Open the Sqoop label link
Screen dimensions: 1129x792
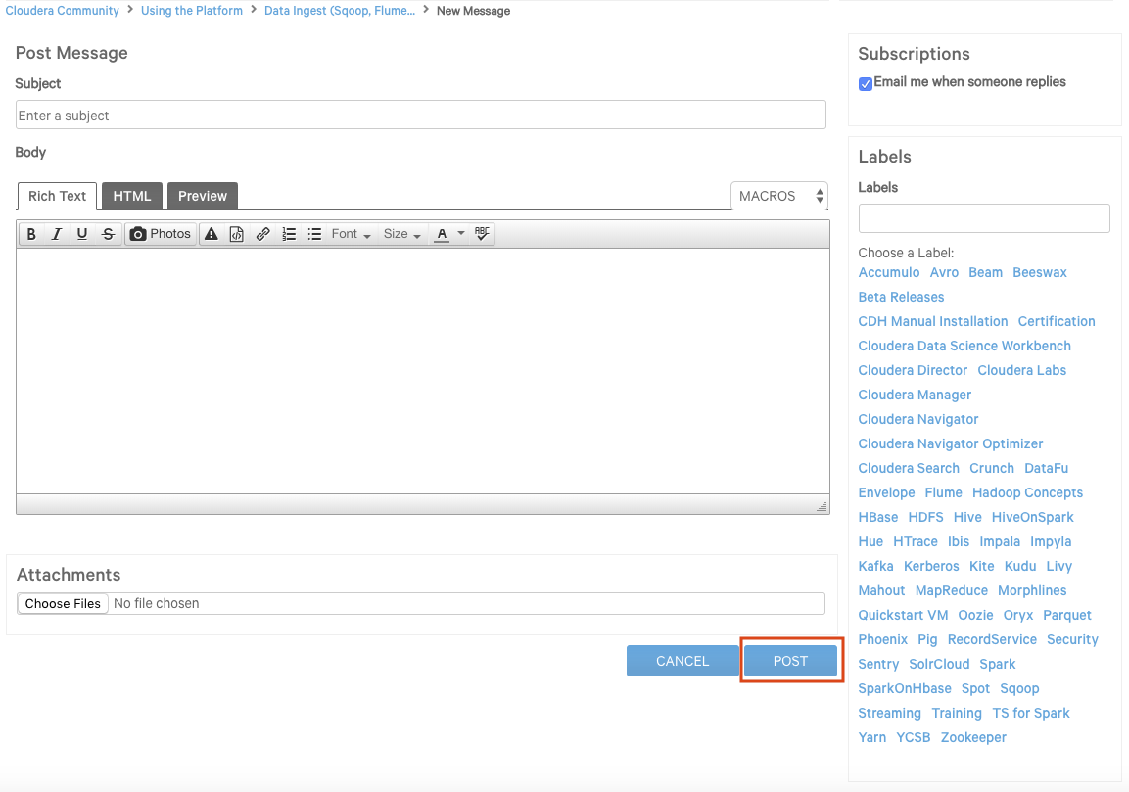(x=1019, y=688)
